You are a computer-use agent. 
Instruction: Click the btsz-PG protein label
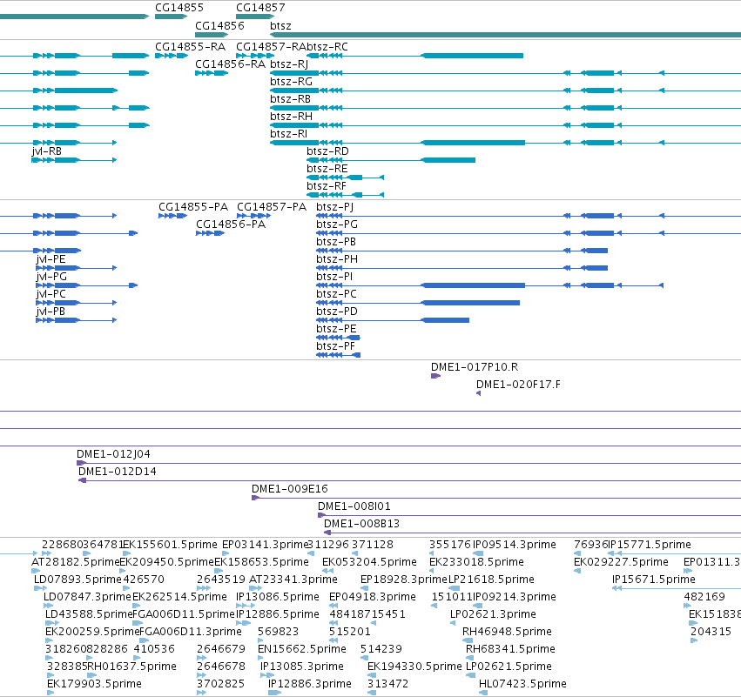(337, 225)
